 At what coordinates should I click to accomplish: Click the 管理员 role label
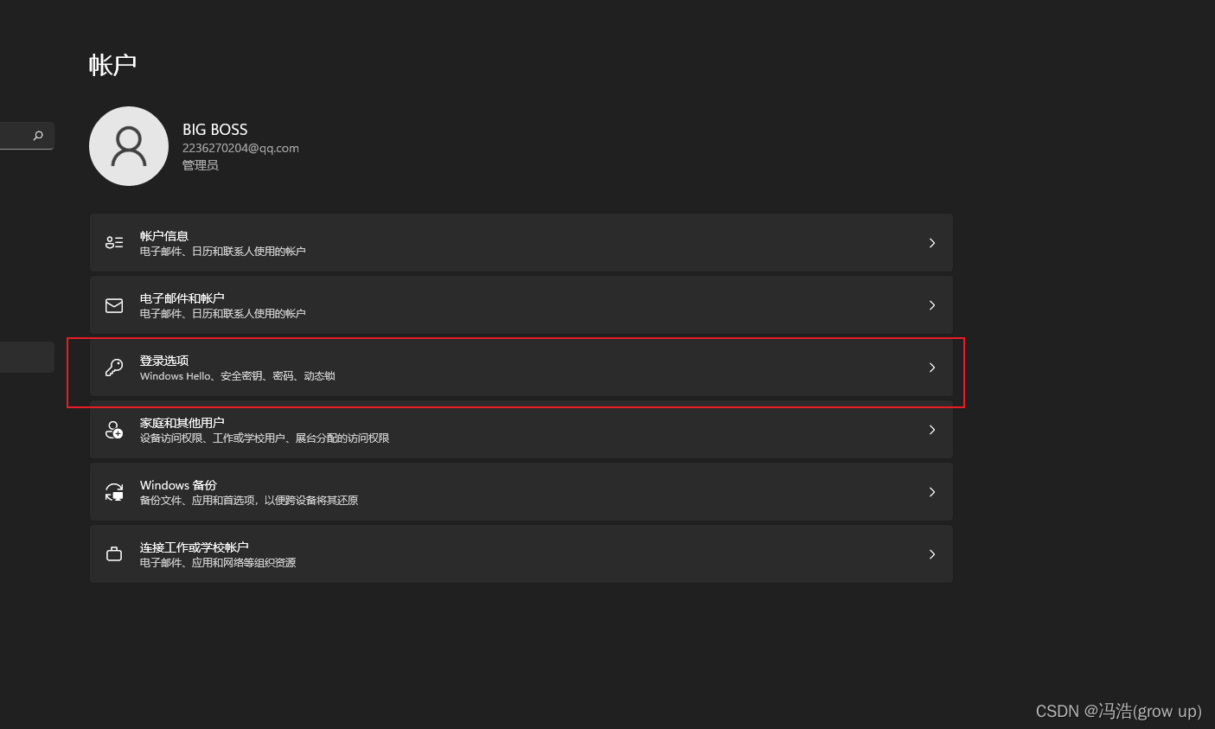(201, 165)
